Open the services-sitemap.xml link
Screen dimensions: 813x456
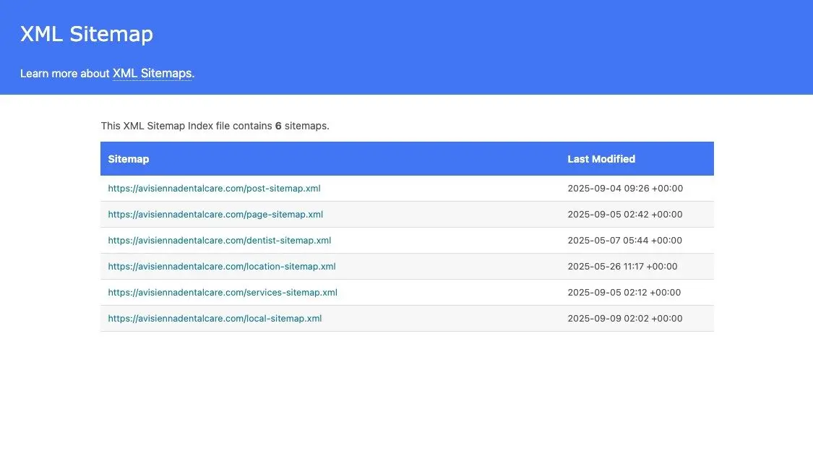click(x=223, y=292)
